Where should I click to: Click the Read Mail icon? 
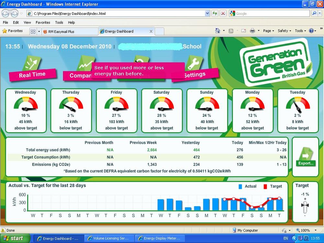coord(244,31)
